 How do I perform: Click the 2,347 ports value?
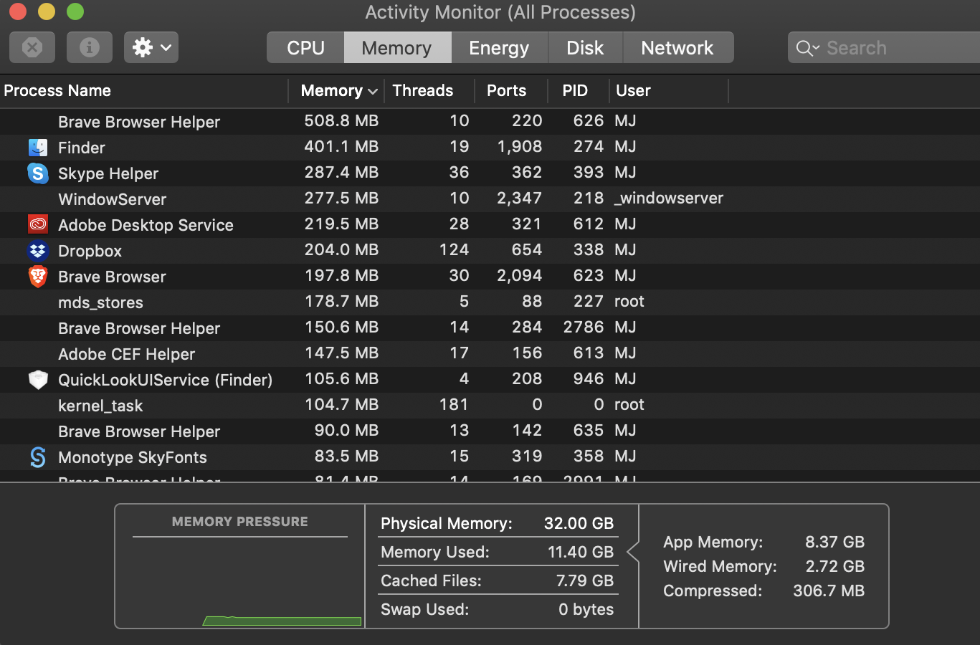point(520,199)
